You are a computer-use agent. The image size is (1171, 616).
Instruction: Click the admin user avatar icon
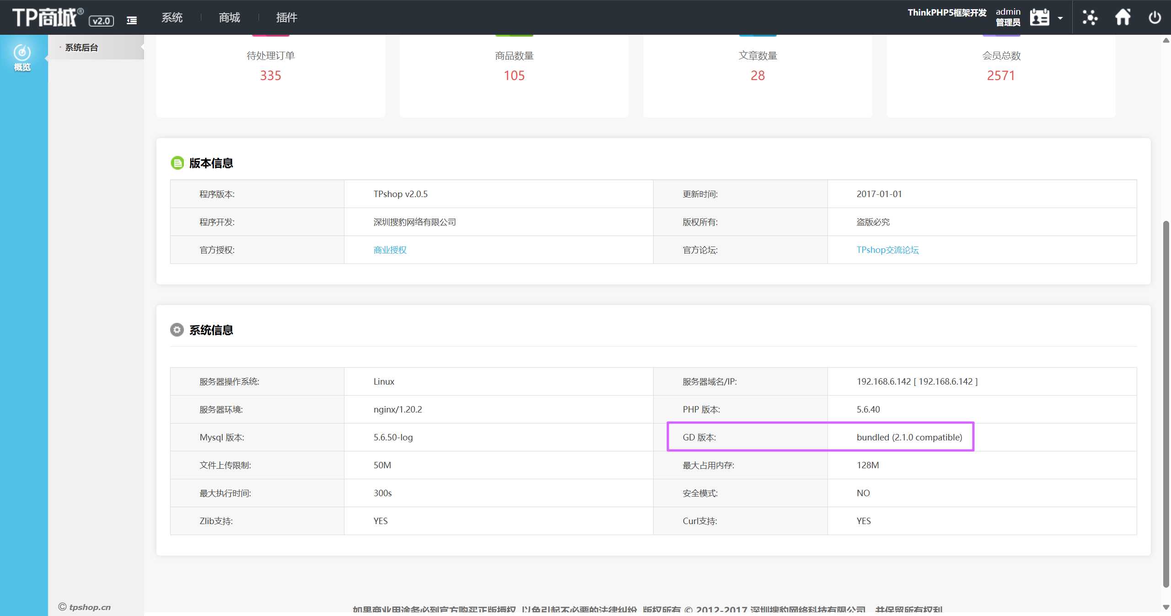[1039, 17]
